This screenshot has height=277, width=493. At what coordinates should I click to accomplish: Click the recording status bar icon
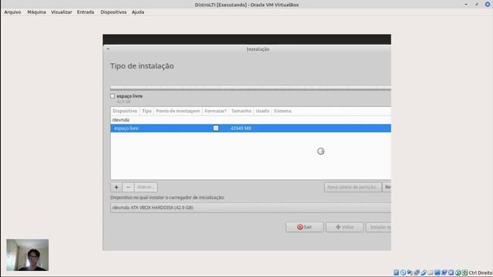click(x=444, y=272)
